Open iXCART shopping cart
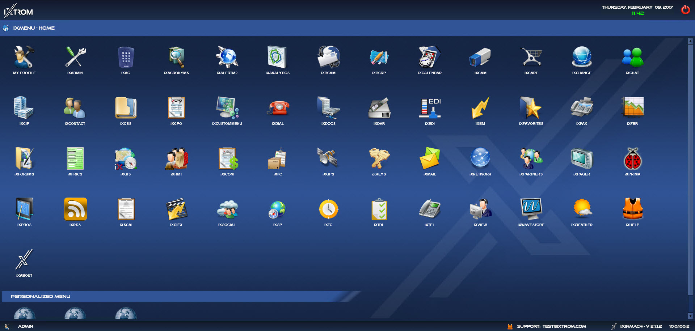Viewport: 695px width, 331px height. pyautogui.click(x=531, y=57)
